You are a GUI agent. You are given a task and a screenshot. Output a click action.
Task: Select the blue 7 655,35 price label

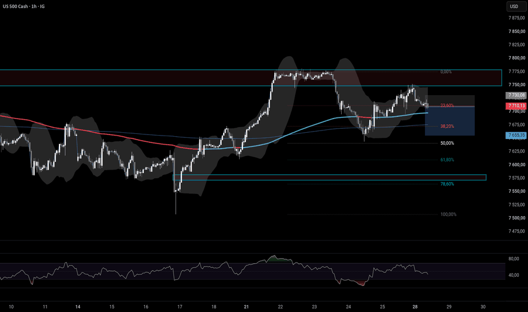(517, 135)
